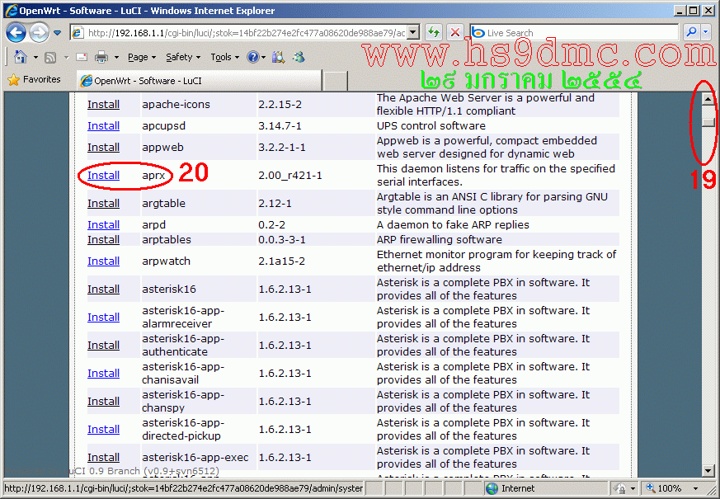The image size is (720, 499).
Task: Install asterisk16-app-exec package
Action: [x=103, y=458]
